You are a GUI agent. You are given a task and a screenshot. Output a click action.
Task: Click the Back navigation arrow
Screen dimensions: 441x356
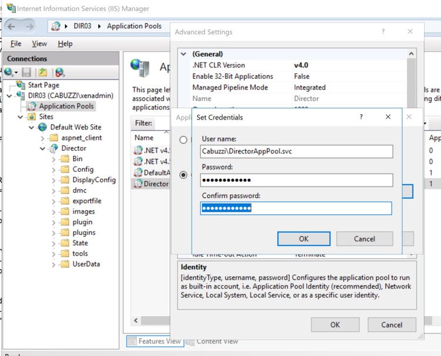coord(12,26)
